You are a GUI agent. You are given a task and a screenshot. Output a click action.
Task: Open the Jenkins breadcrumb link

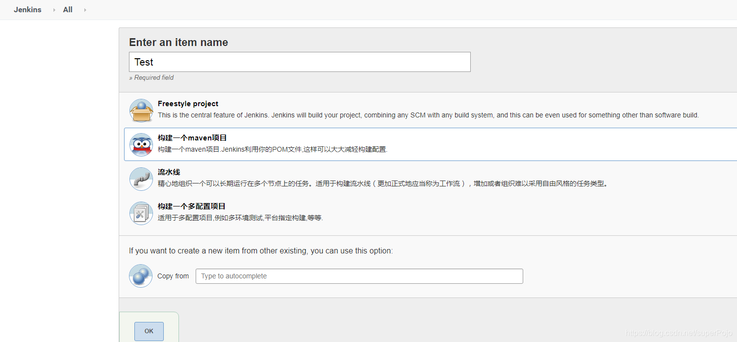coord(27,10)
